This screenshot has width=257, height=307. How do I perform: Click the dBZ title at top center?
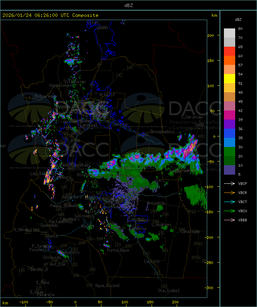point(128,5)
